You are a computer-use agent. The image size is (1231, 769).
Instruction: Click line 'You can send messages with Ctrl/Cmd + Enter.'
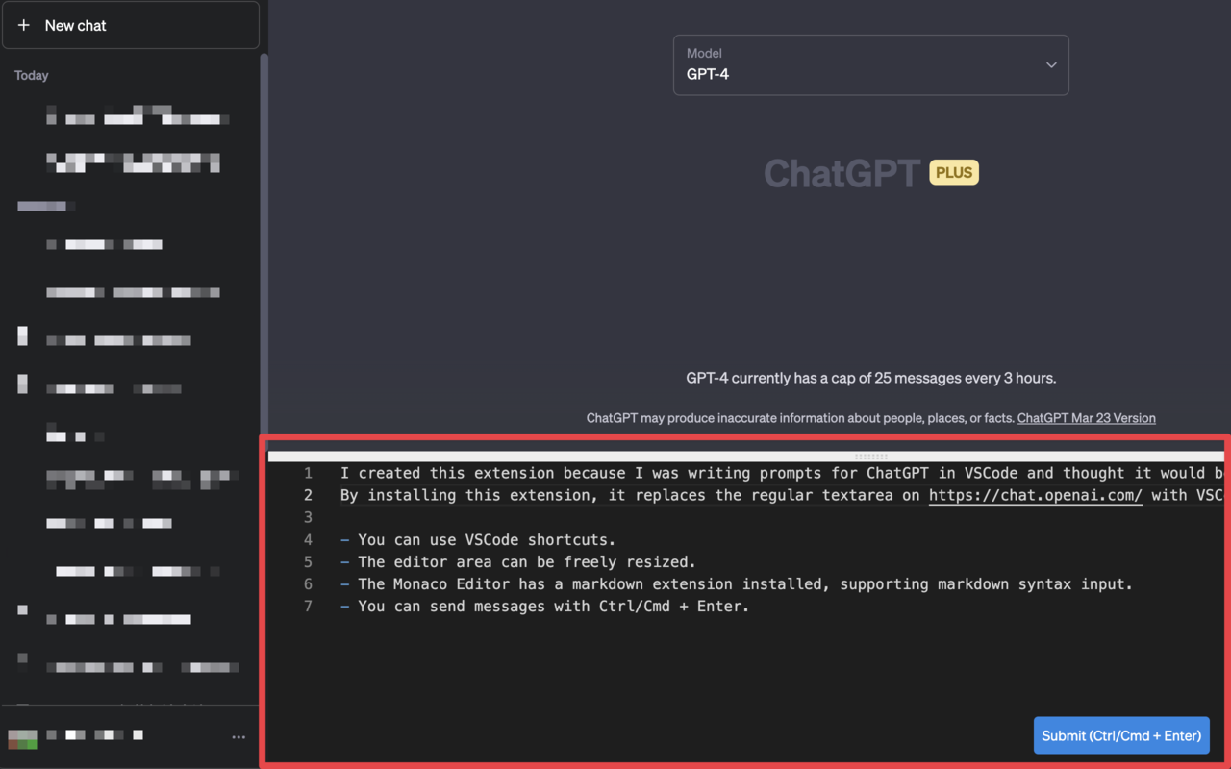pos(545,606)
